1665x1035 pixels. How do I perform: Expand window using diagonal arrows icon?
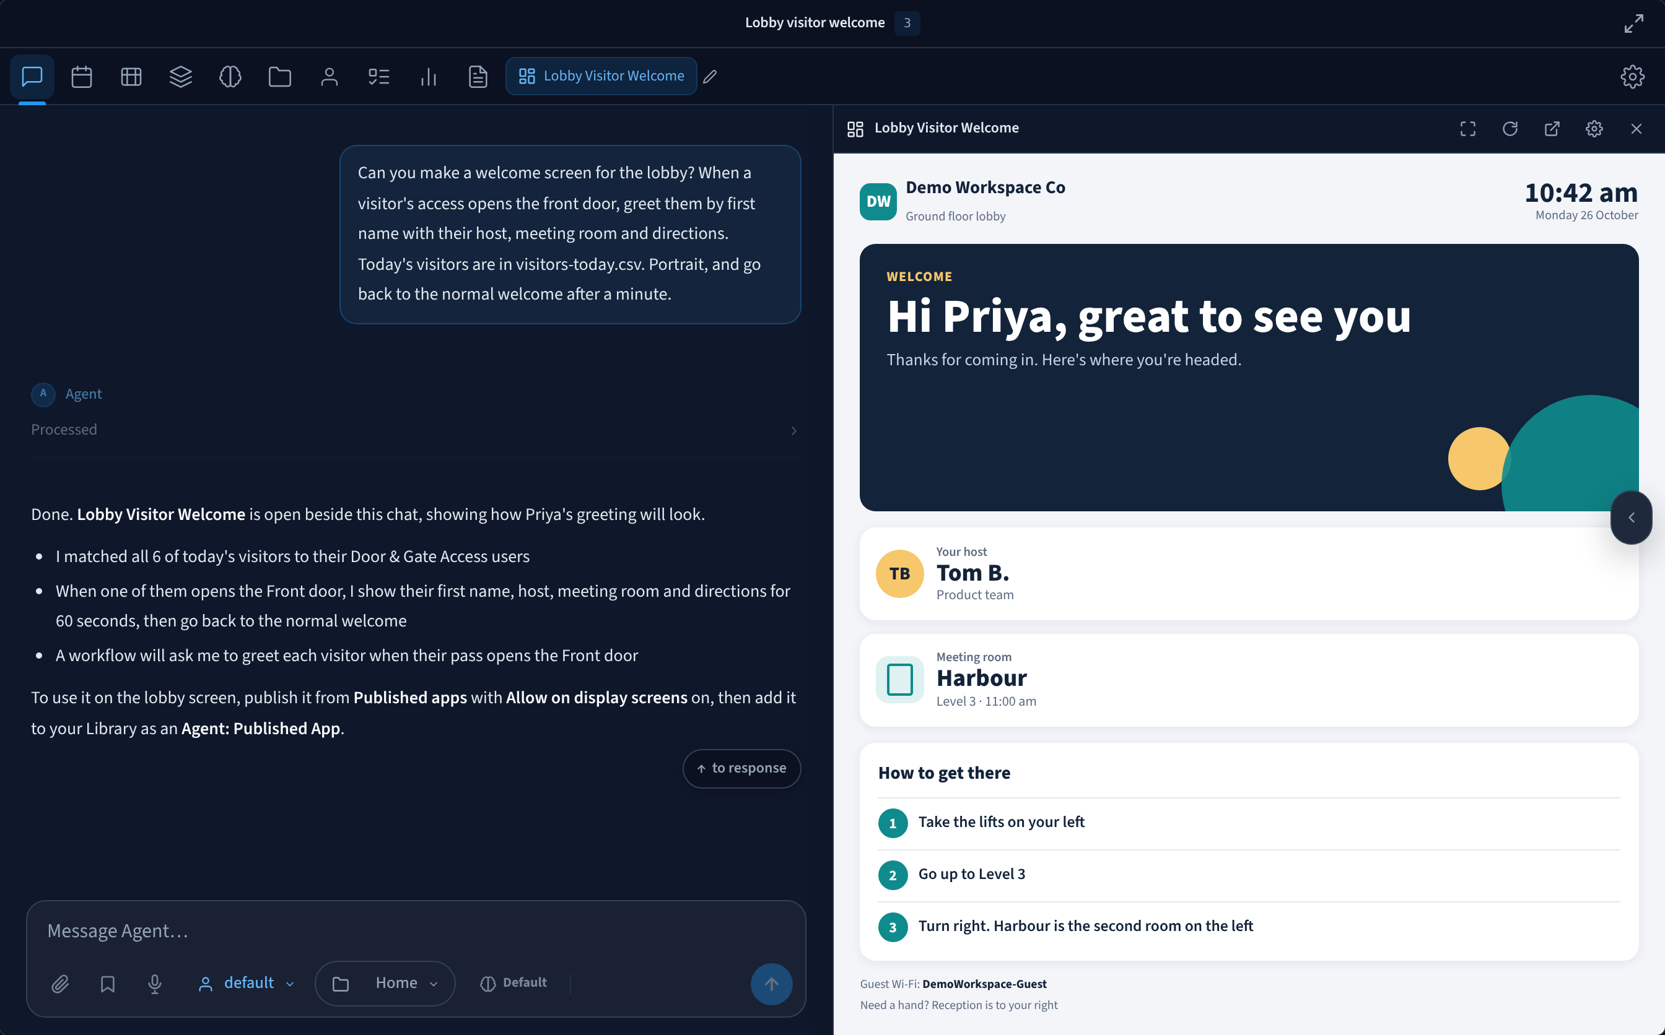(x=1633, y=24)
